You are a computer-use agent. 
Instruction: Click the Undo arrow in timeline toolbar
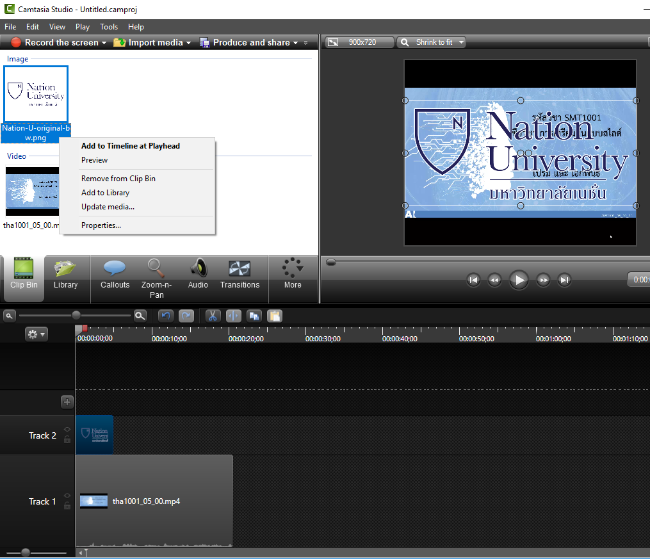(166, 316)
